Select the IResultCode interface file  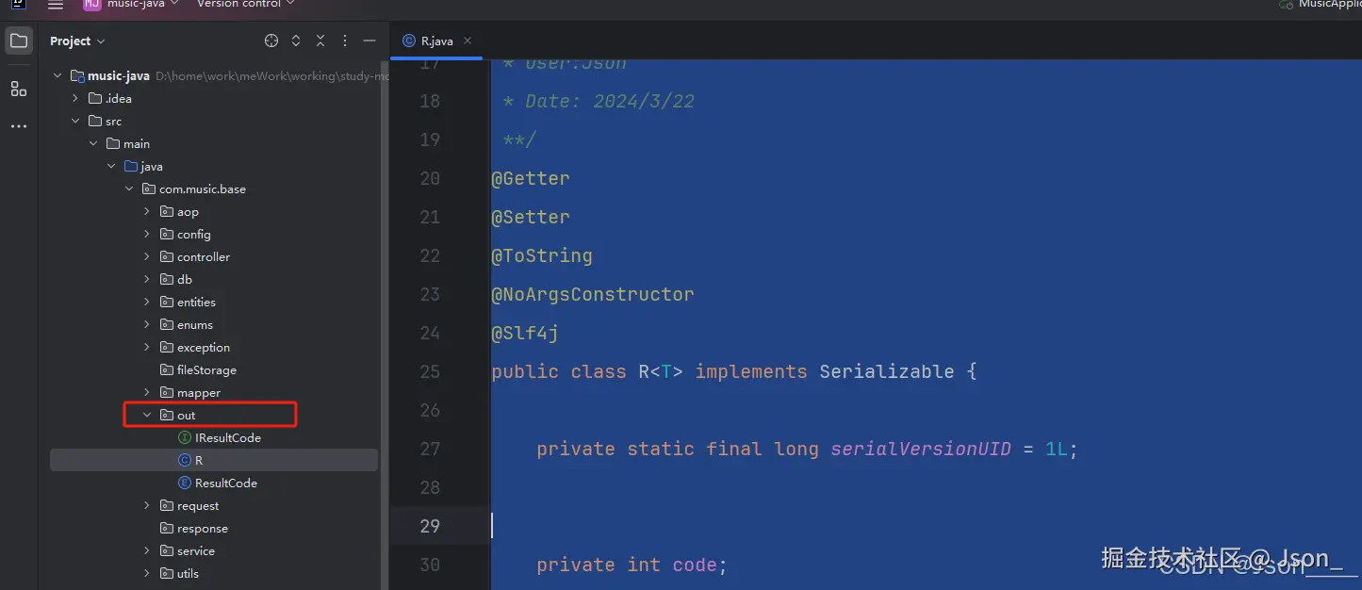click(x=227, y=437)
